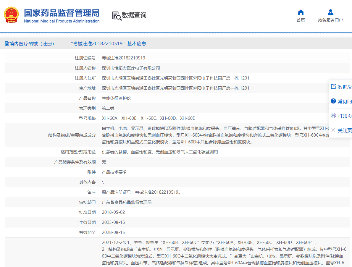Click the 注册人名称 row label
The height and width of the screenshot is (267, 352).
tap(85, 68)
